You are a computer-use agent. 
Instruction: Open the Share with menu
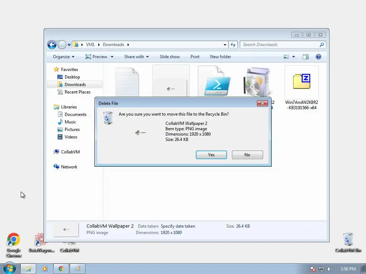[x=137, y=57]
